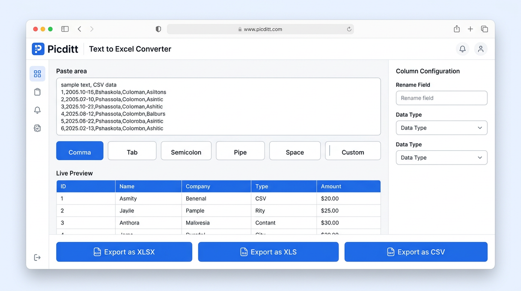The width and height of the screenshot is (521, 291).
Task: Toggle the browser sidebar panel icon
Action: coord(65,29)
